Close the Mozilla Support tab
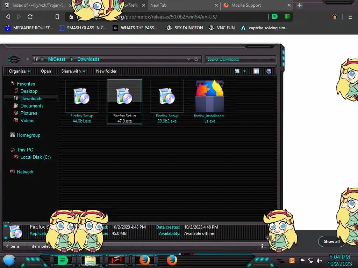358x268 pixels. [x=289, y=5]
